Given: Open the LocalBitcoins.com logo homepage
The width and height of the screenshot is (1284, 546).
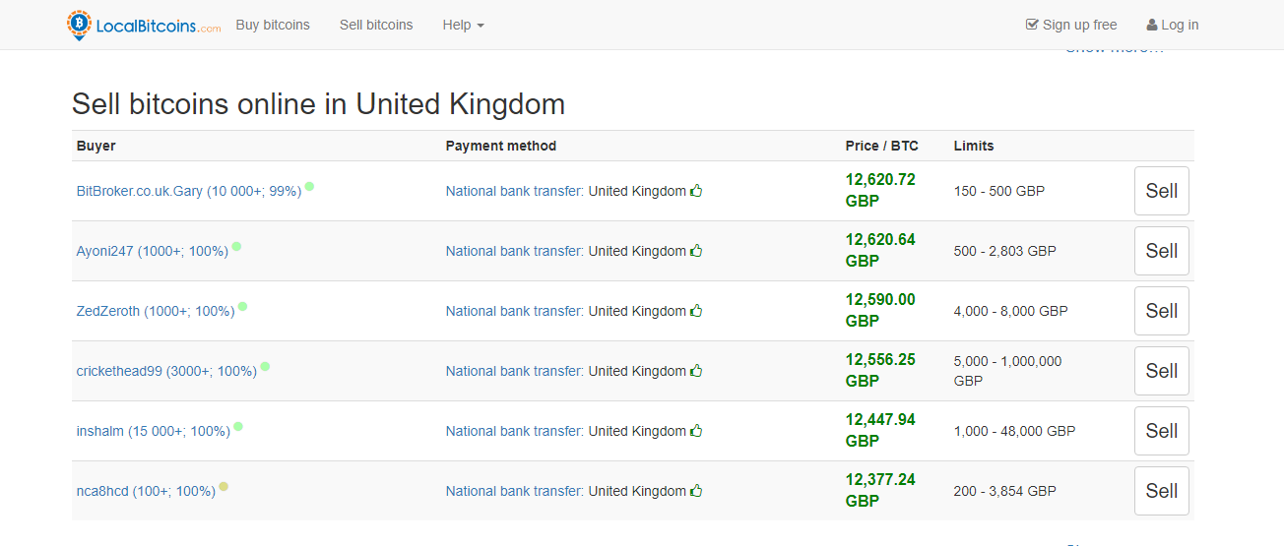Looking at the screenshot, I should coord(144,25).
